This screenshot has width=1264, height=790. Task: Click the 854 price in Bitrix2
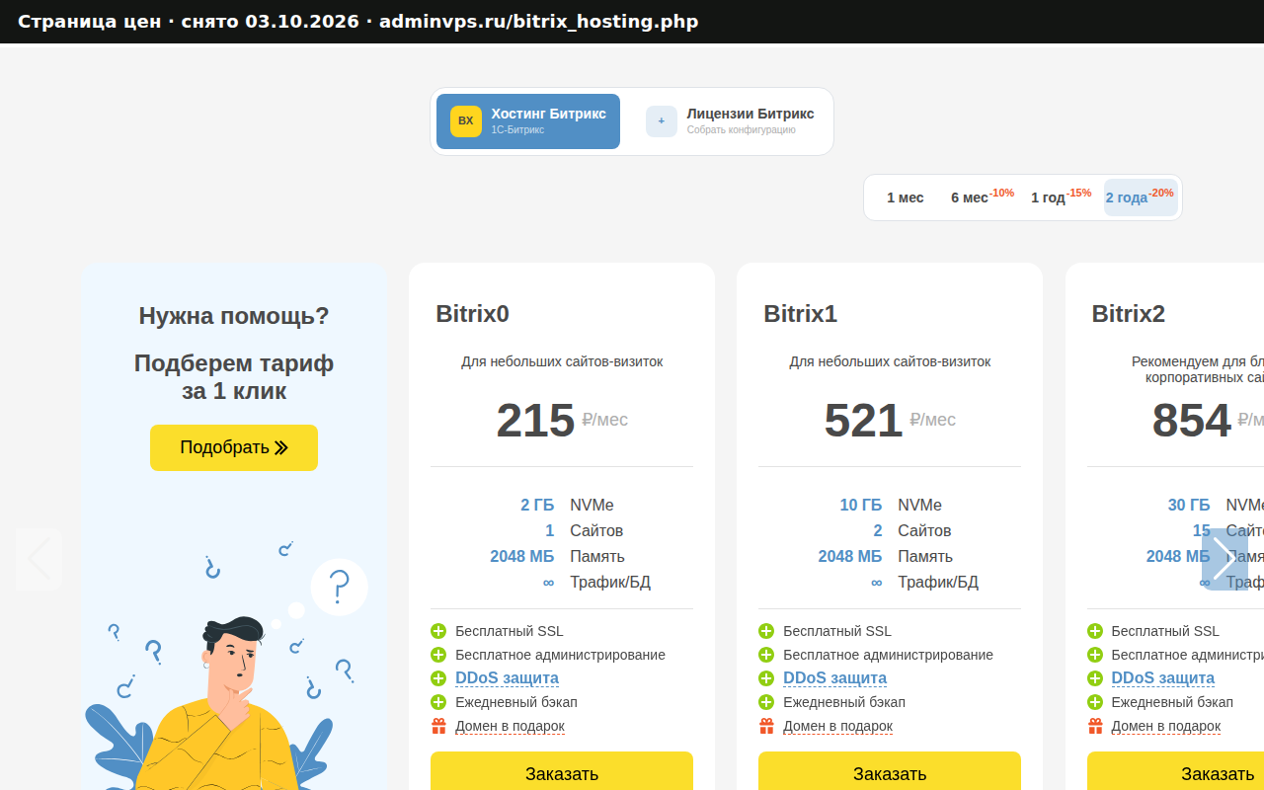tap(1192, 421)
